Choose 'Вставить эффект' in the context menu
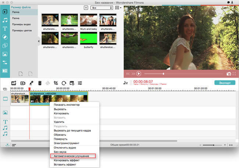Viewport: 239px width, 168px height. (75, 164)
